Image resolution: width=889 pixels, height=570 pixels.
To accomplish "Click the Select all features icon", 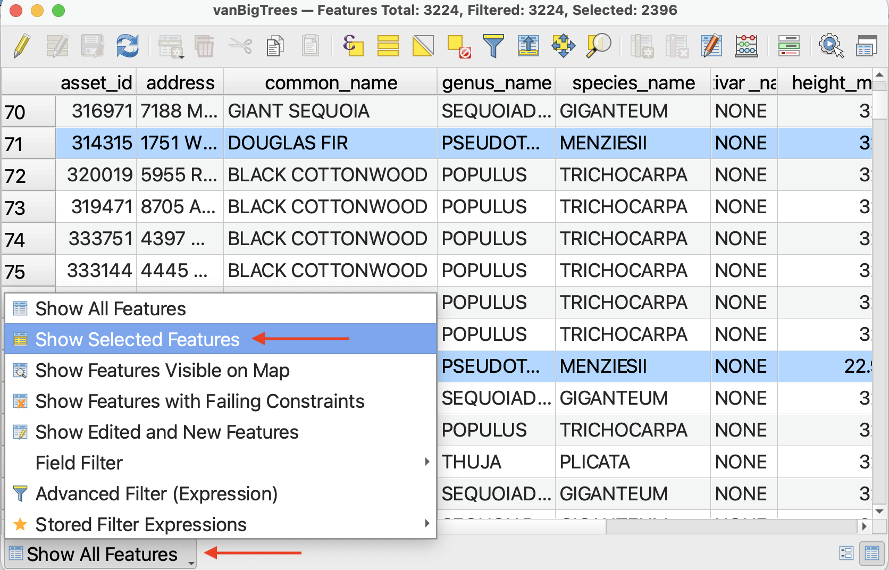I will pyautogui.click(x=388, y=46).
